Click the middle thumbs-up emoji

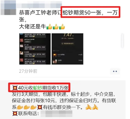pos(56,27)
